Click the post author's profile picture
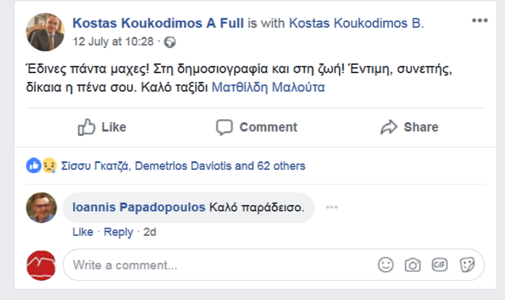 (45, 32)
